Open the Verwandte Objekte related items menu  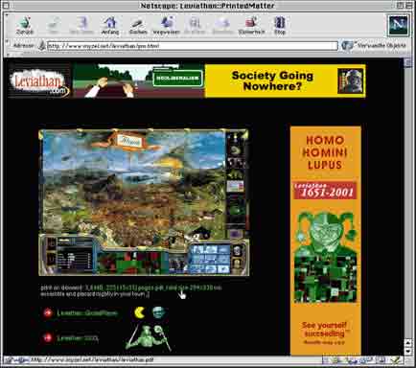tap(374, 45)
